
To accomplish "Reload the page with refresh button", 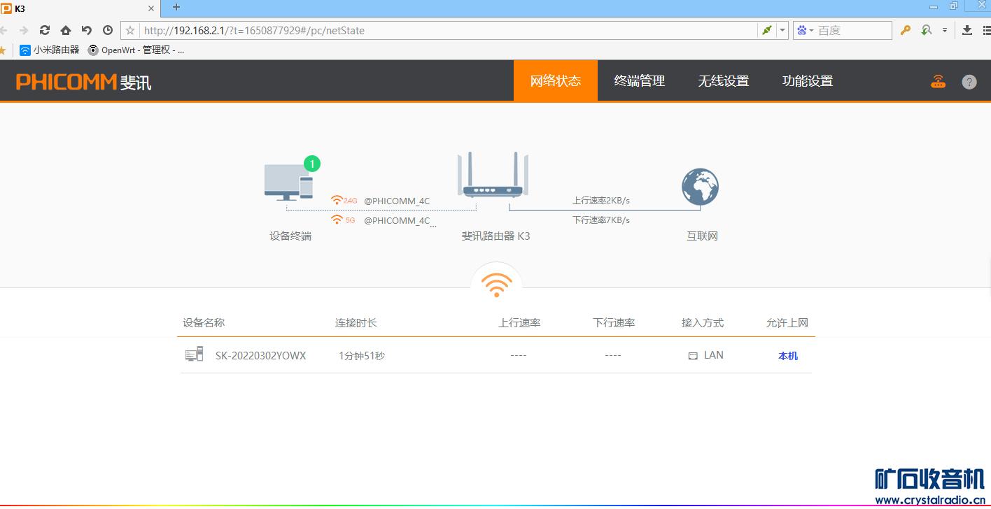I will 45,30.
